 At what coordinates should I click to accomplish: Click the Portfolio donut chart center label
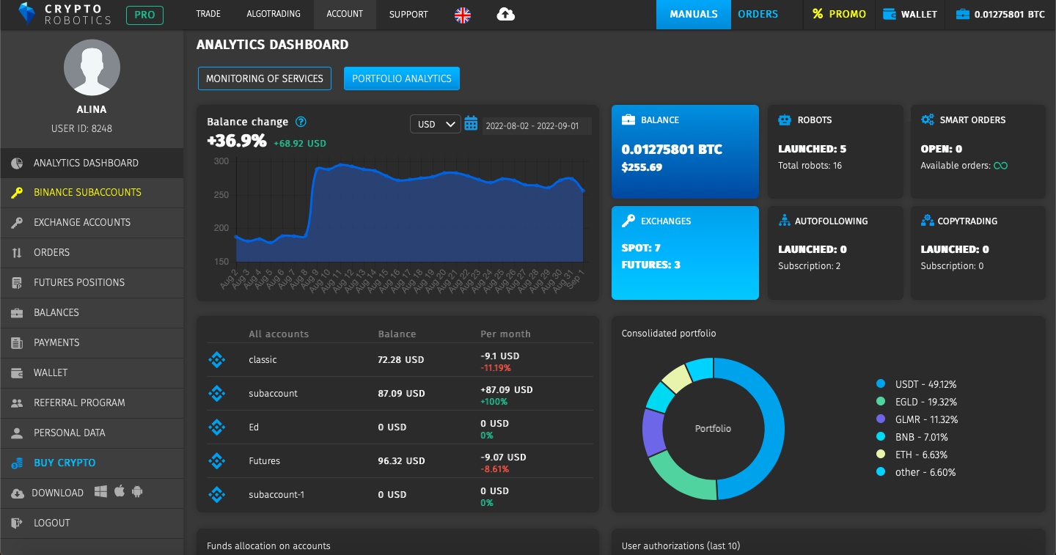[713, 428]
